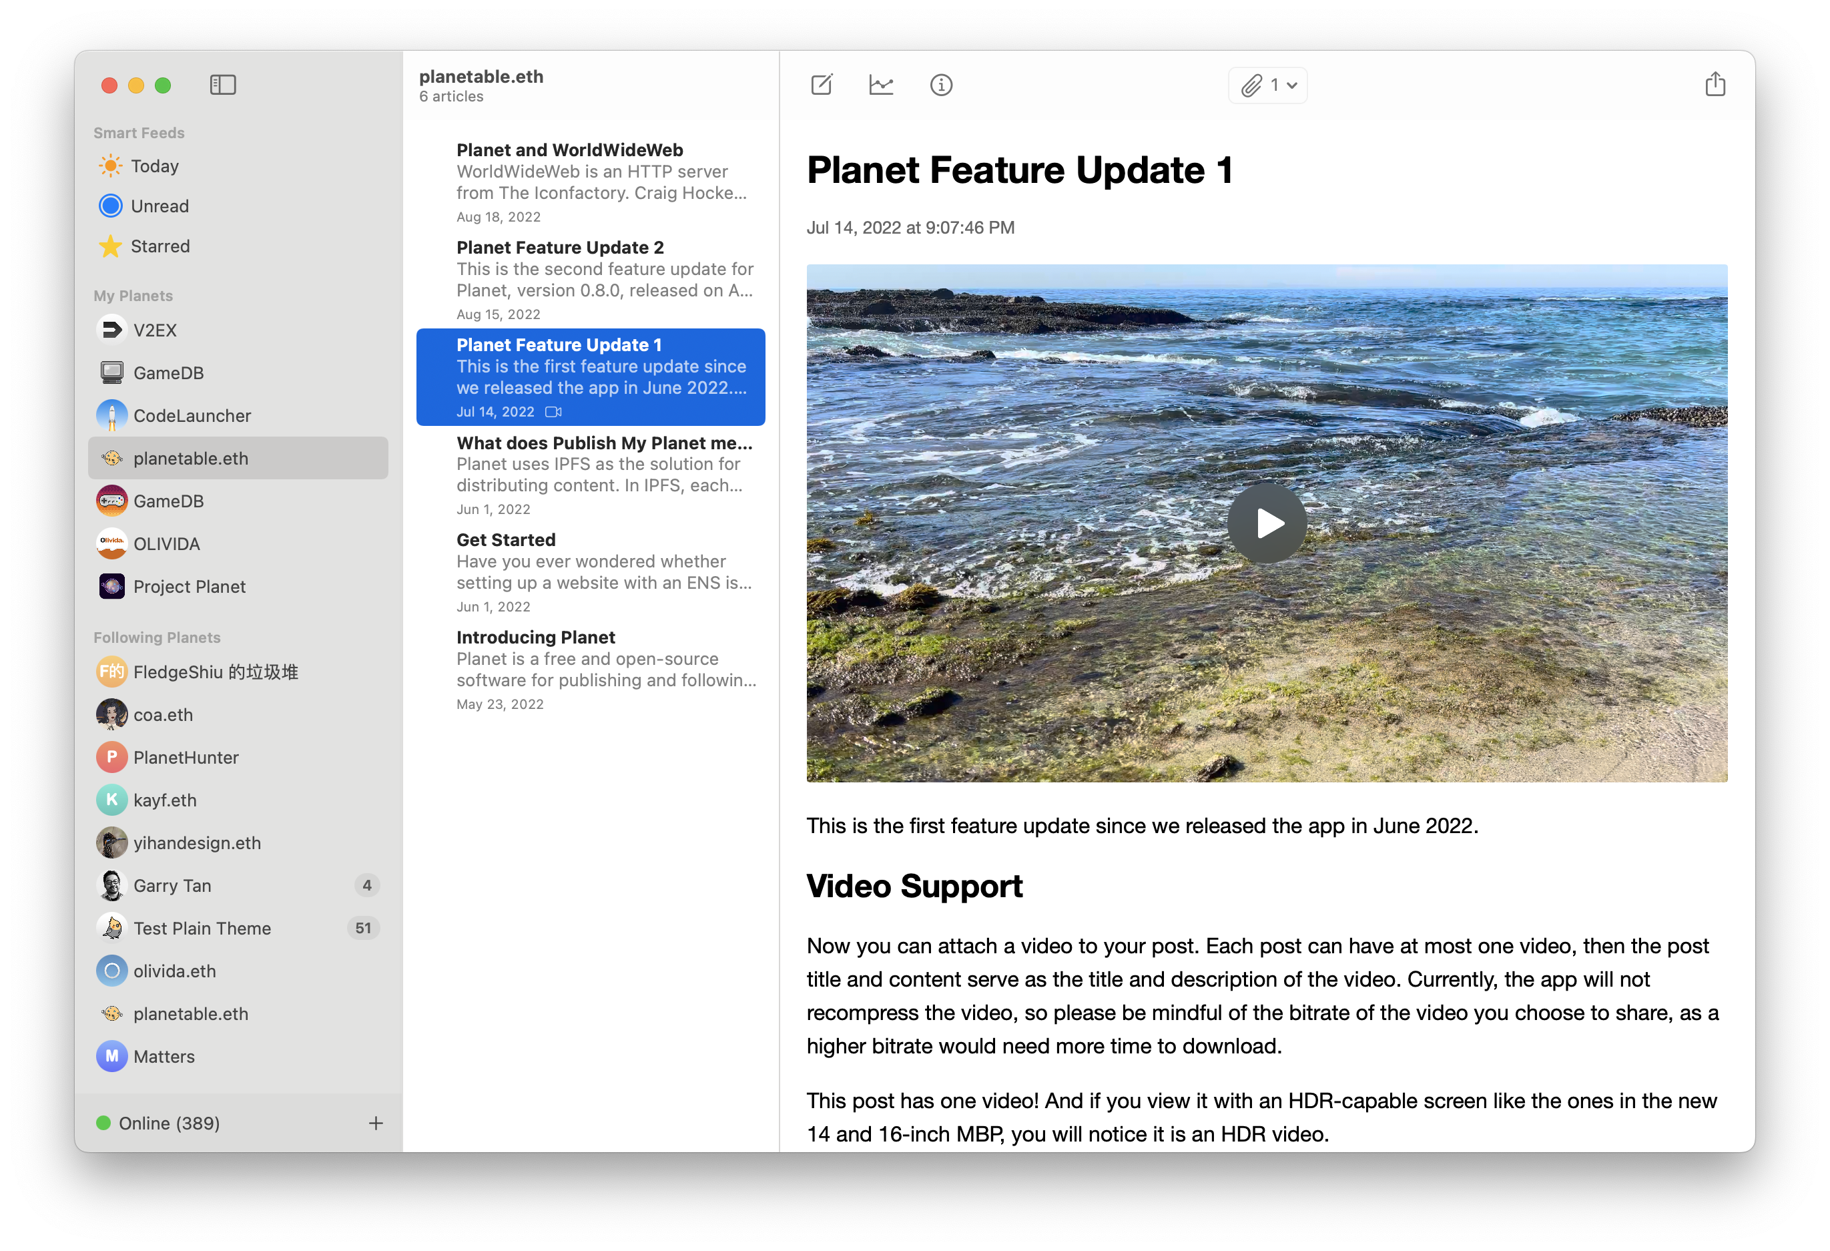Screen dimensions: 1830x1251
Task: Select the Starred smart feed
Action: (162, 246)
